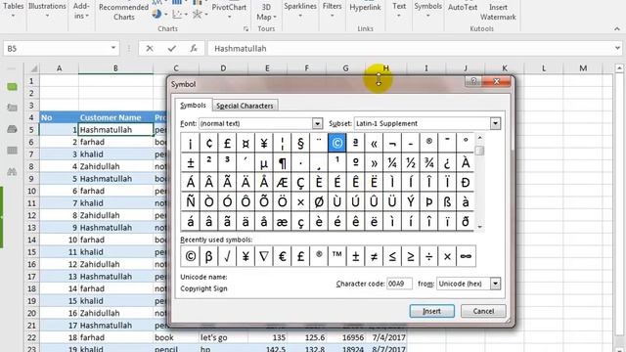Choose square root from recently used symbols

[x=227, y=256]
